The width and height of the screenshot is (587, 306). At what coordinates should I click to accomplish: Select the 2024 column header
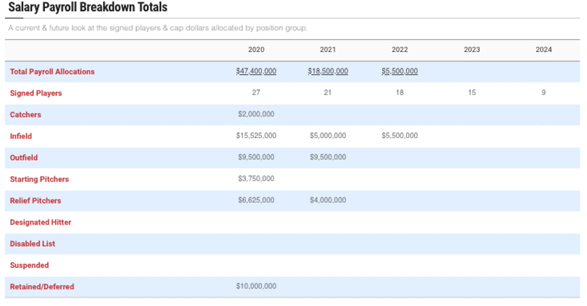[544, 49]
